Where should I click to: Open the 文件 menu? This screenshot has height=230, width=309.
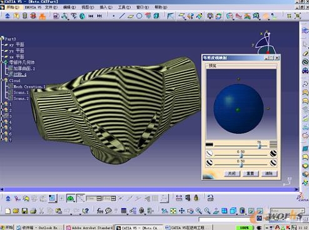click(51, 7)
